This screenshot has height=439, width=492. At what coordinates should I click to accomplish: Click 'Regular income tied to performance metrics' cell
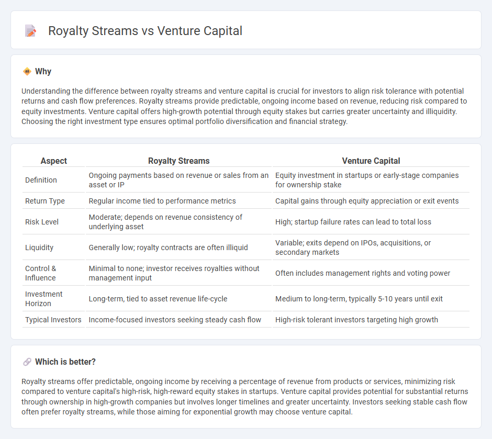point(178,201)
